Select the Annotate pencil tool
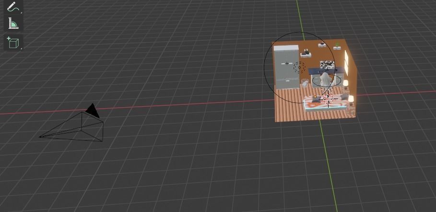Image resolution: width=436 pixels, height=212 pixels. [13, 7]
